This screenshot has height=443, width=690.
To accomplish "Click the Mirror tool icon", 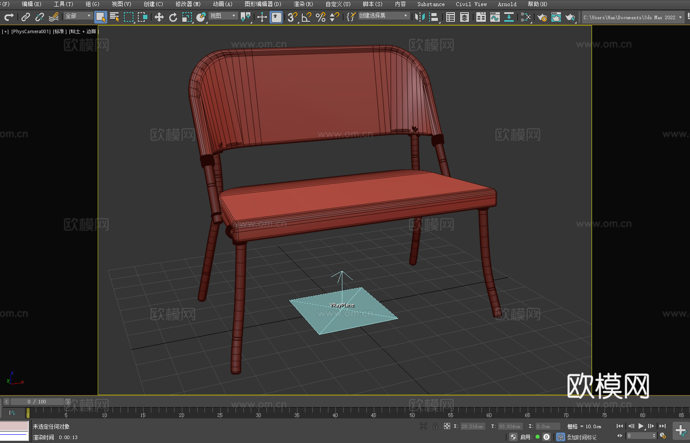I will point(420,17).
